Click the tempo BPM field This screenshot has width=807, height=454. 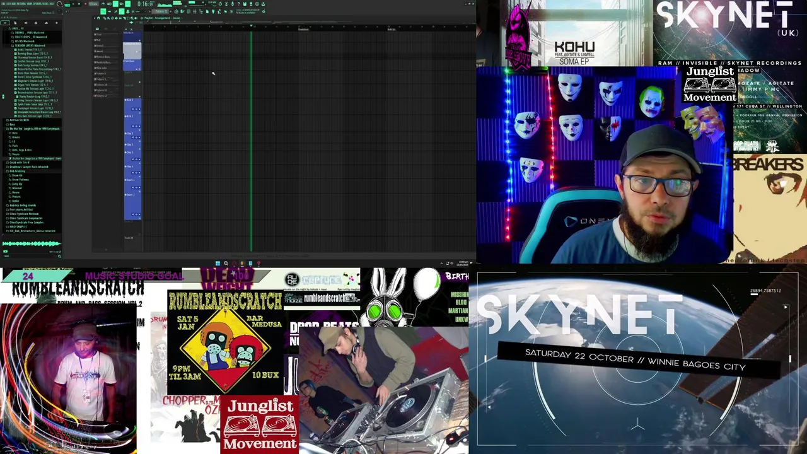click(x=93, y=4)
